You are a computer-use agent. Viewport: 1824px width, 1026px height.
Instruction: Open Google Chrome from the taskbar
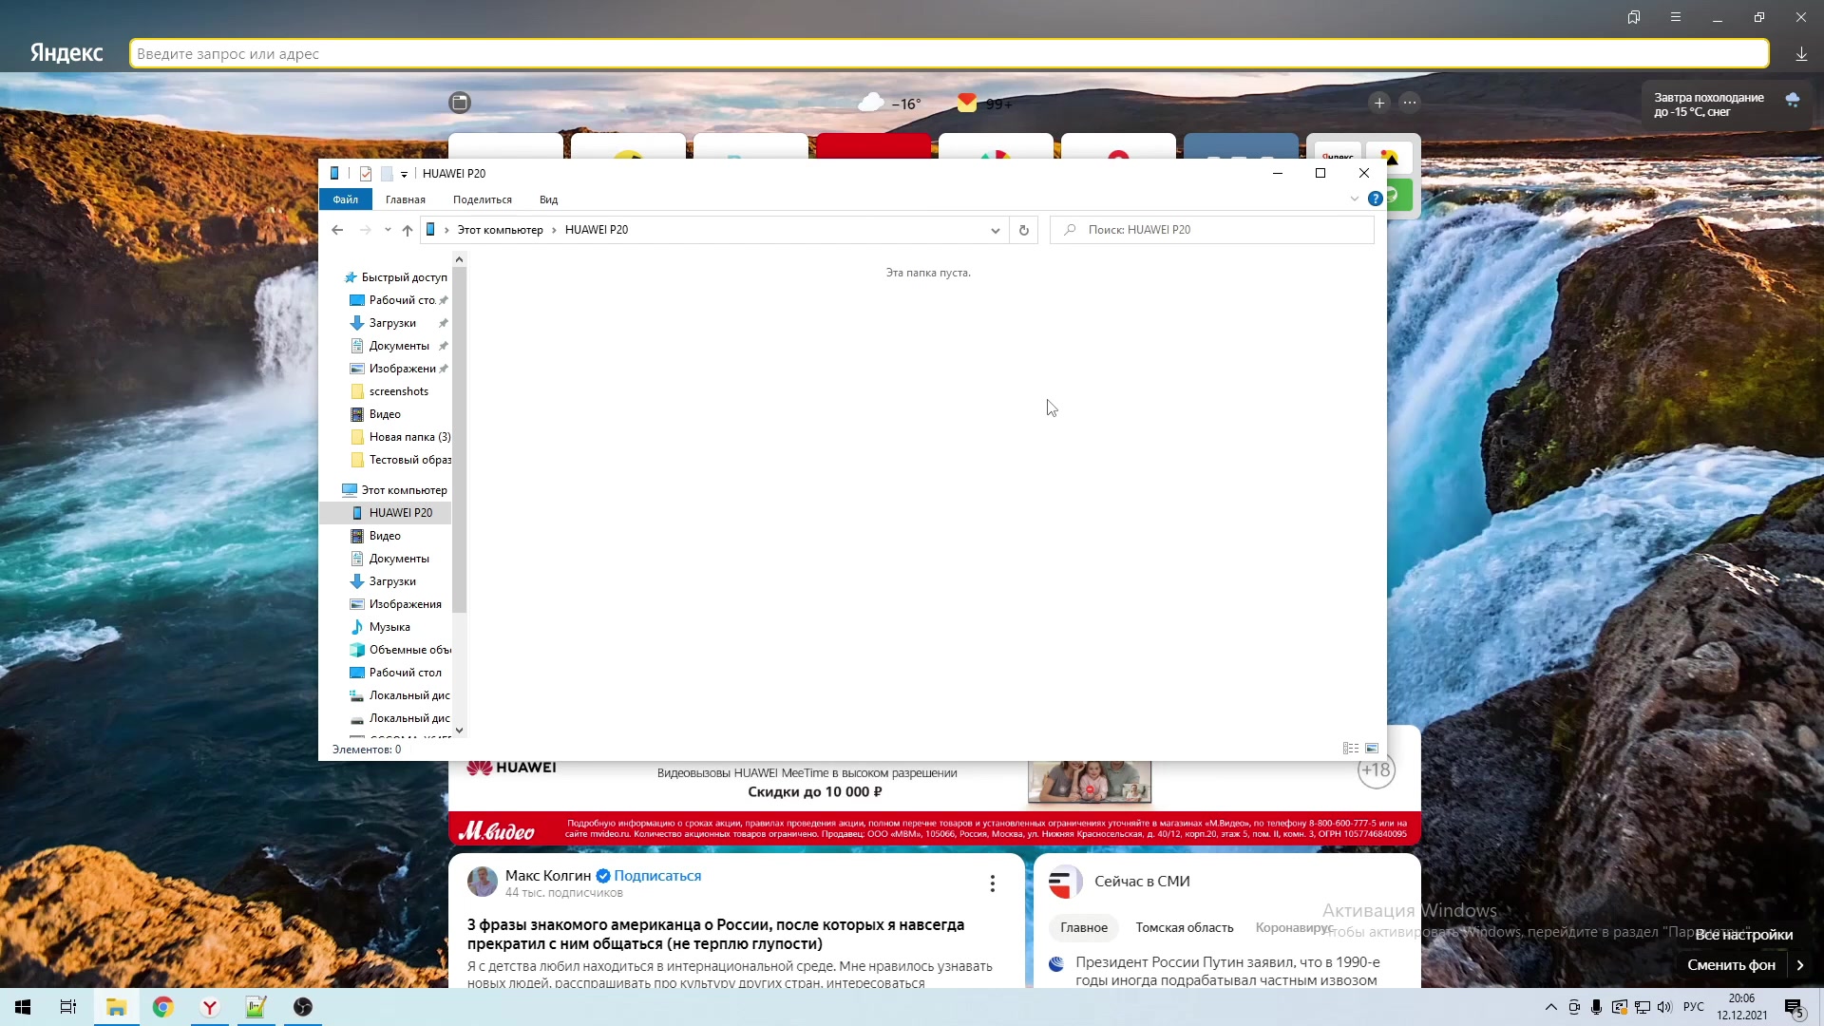163,1007
